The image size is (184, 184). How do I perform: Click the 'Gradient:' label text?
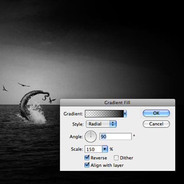click(x=73, y=114)
